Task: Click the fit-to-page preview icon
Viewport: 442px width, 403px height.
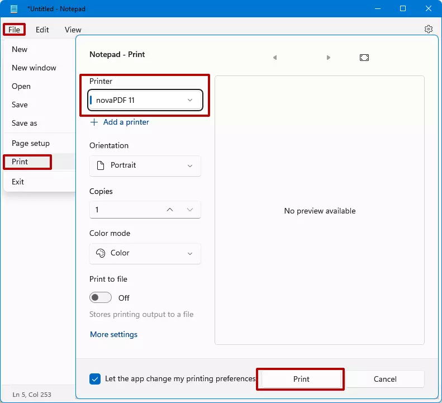Action: point(364,58)
